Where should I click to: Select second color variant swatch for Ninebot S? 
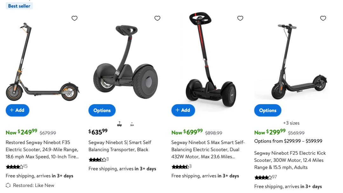pos(132,124)
